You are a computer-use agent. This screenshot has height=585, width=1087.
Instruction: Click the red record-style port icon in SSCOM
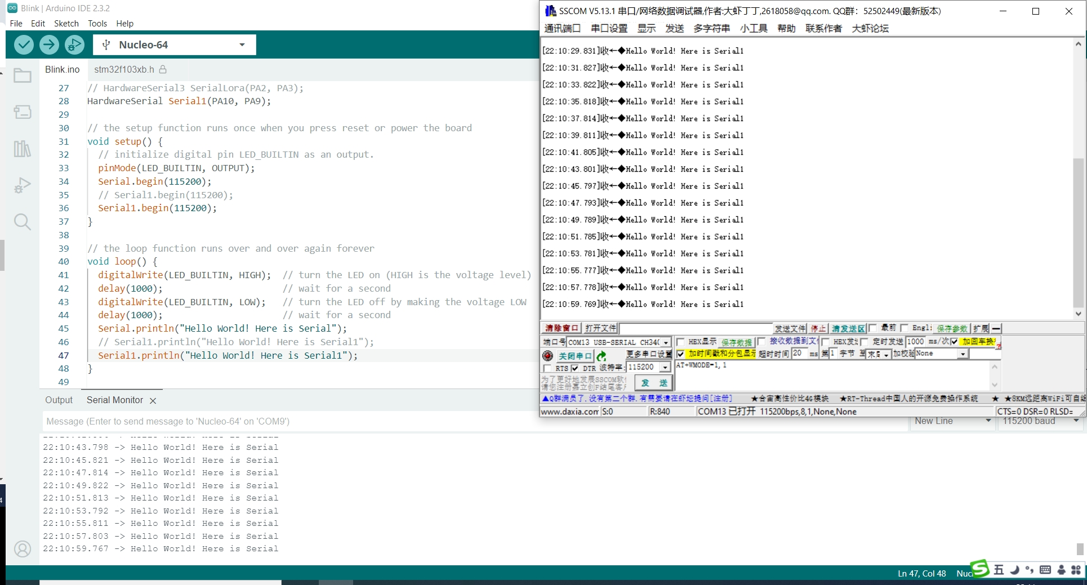pyautogui.click(x=547, y=356)
